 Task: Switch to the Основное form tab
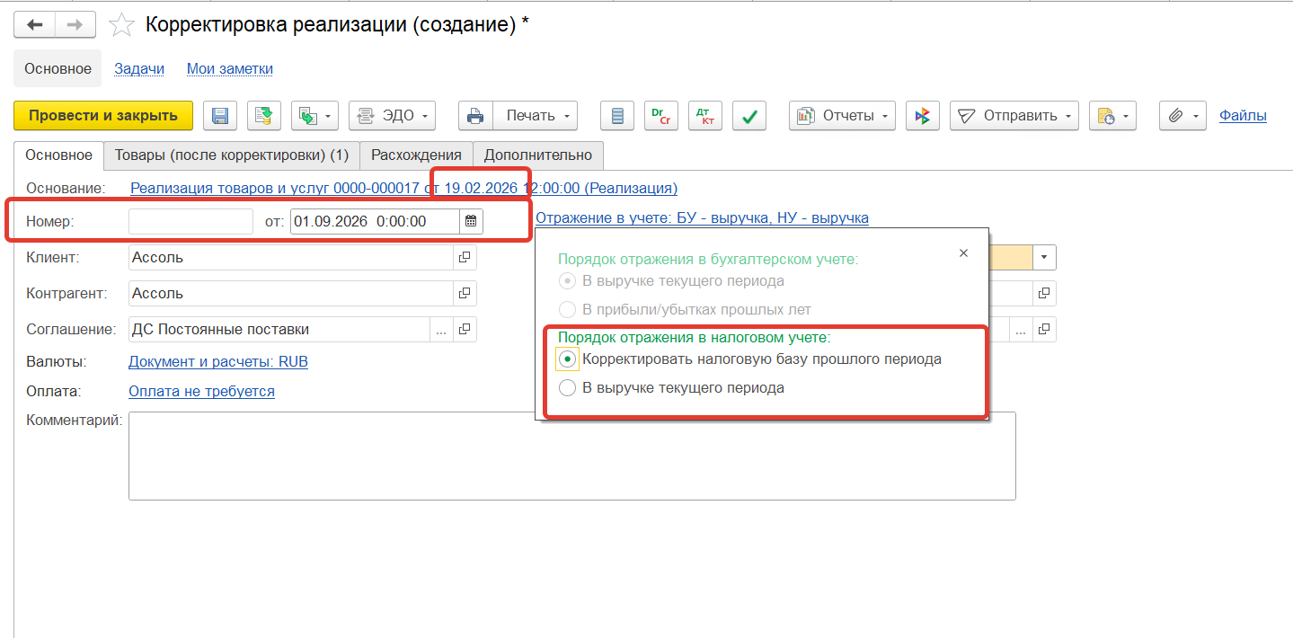point(58,155)
